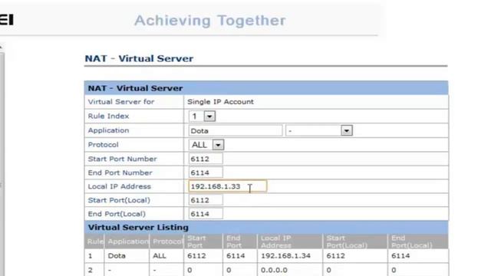Click the 'Achieving Together' banner text
This screenshot has width=491, height=276.
pyautogui.click(x=210, y=21)
